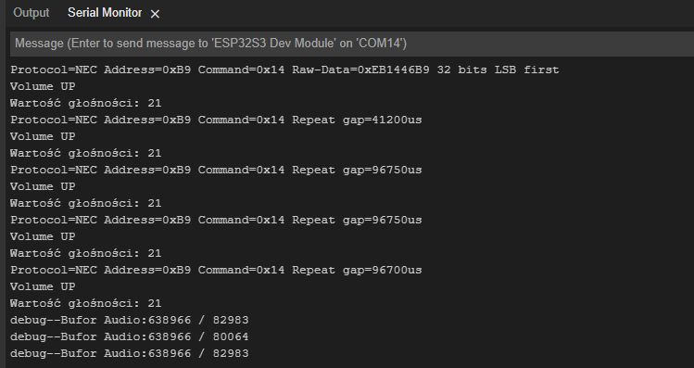
Task: Click the last 'Wartość głośności: 21' line
Action: 86,303
